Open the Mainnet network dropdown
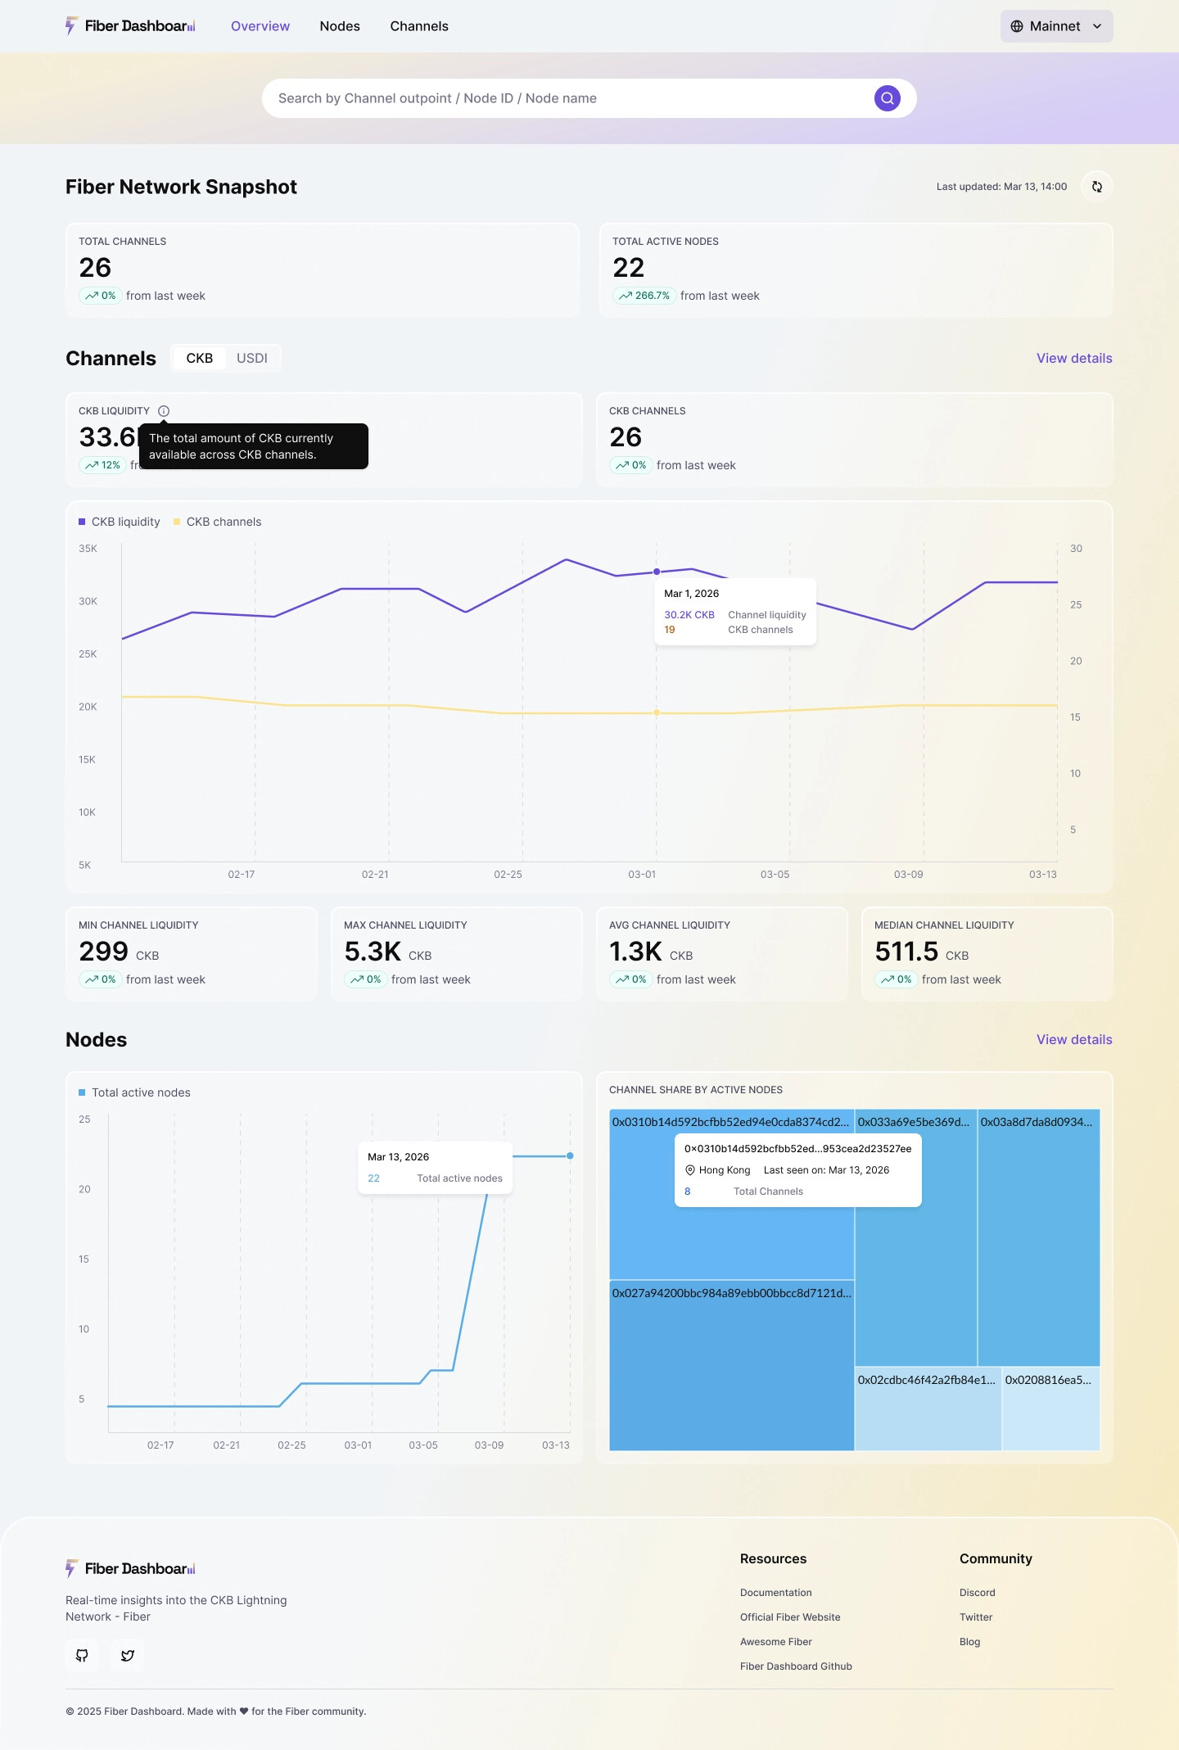The image size is (1179, 1750). pos(1055,26)
